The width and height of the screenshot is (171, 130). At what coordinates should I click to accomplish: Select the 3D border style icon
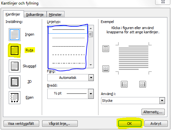15,82
